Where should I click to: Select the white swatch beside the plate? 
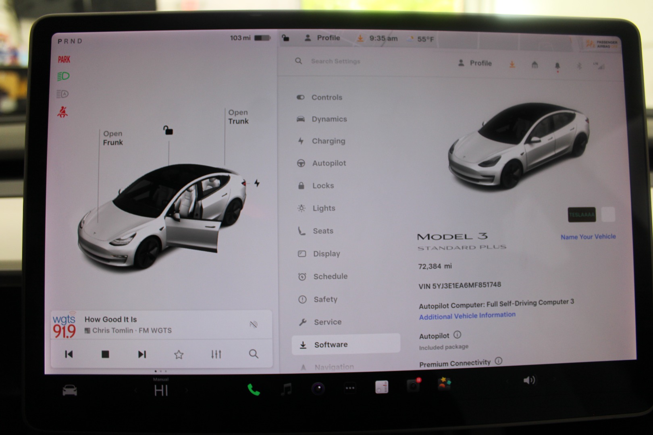tap(608, 214)
